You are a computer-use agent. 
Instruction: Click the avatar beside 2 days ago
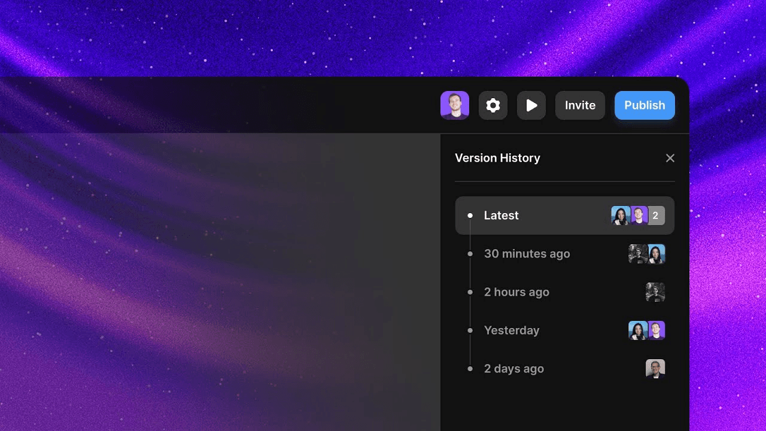point(655,369)
